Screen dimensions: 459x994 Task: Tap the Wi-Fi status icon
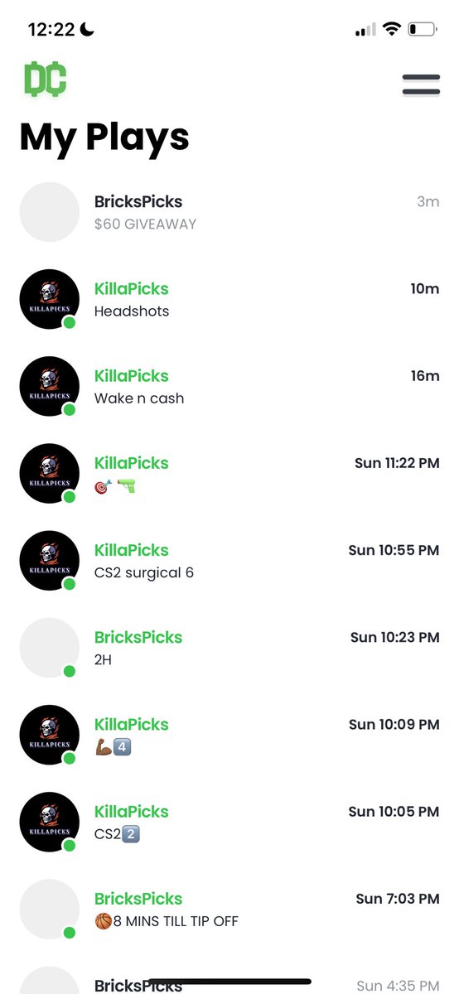point(392,29)
